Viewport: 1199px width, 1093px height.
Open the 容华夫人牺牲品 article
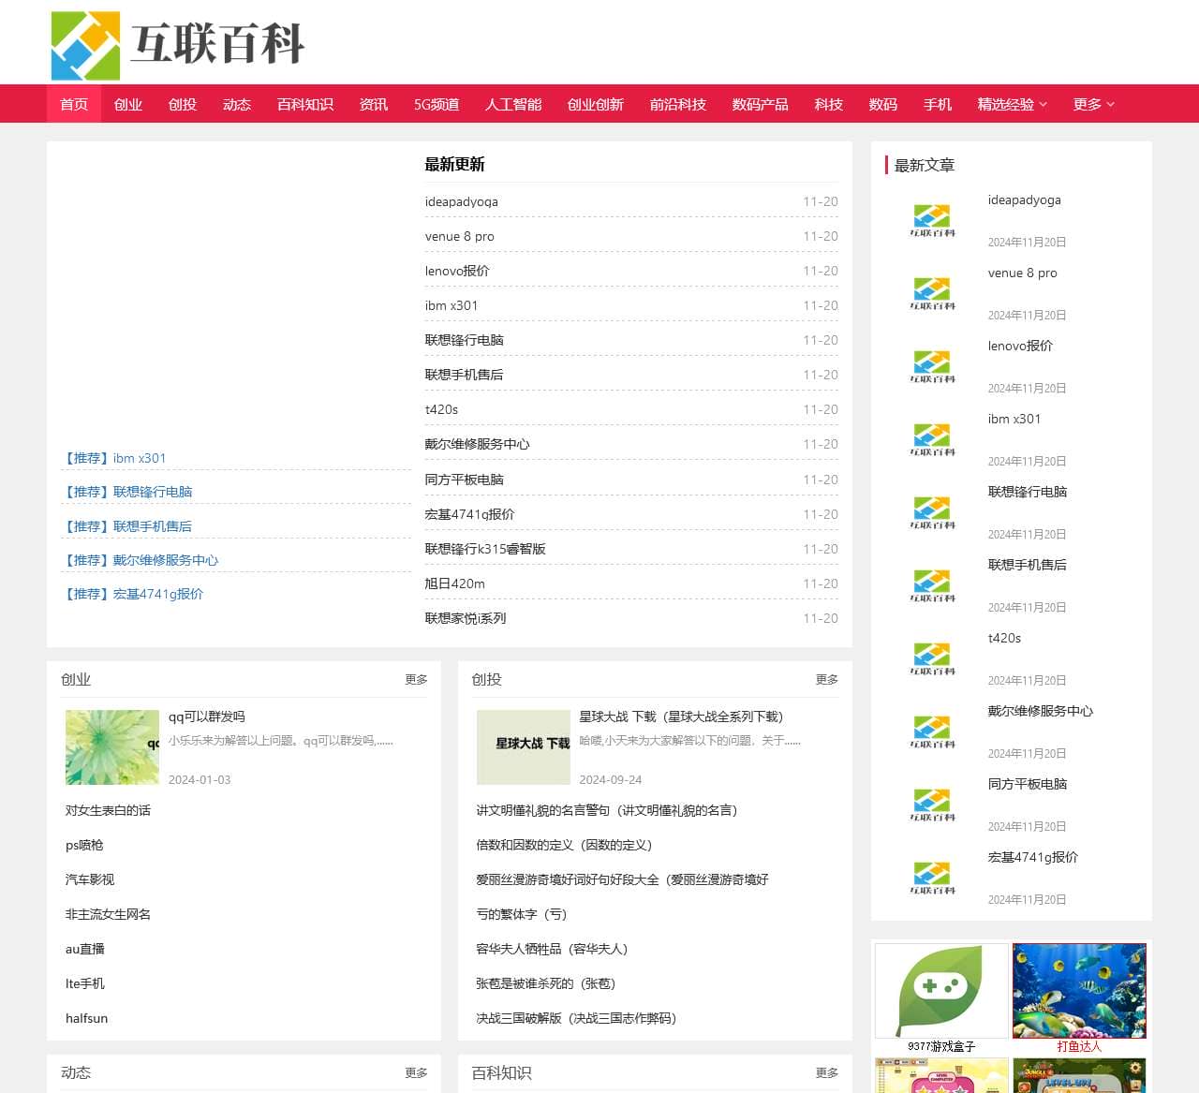tap(552, 949)
